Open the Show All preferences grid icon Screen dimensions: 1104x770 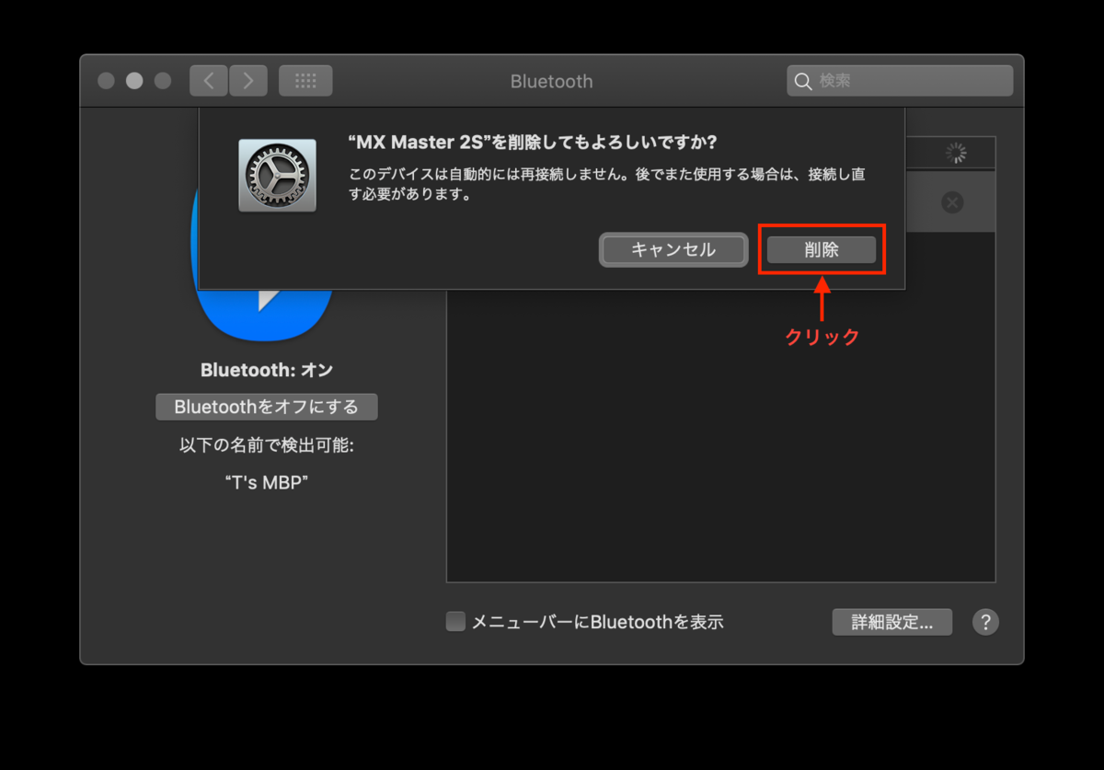(x=305, y=80)
